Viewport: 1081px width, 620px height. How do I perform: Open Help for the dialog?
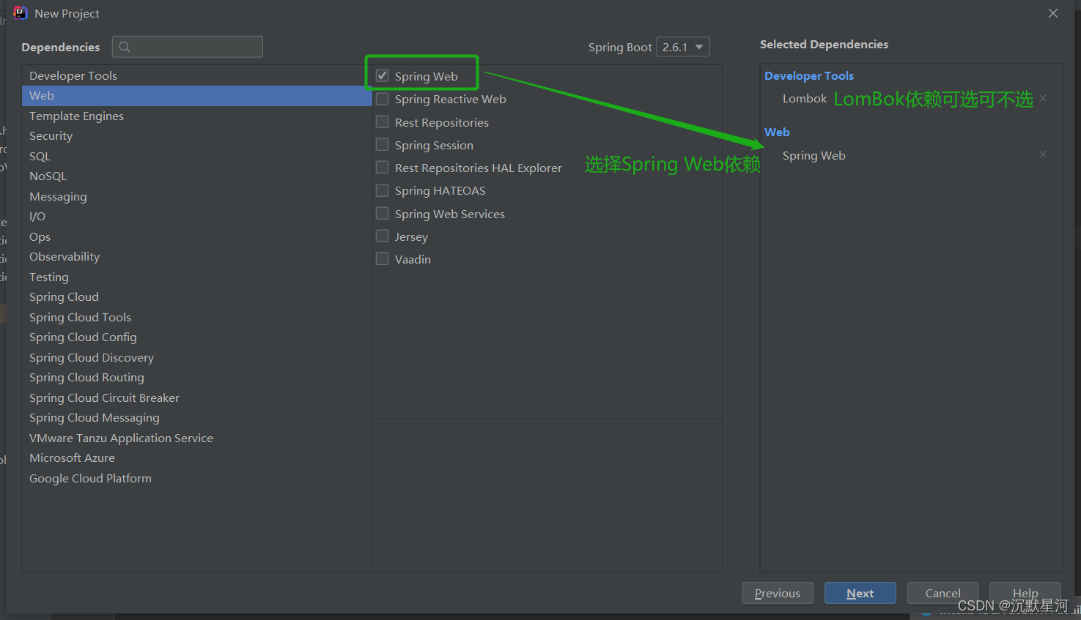(1025, 593)
